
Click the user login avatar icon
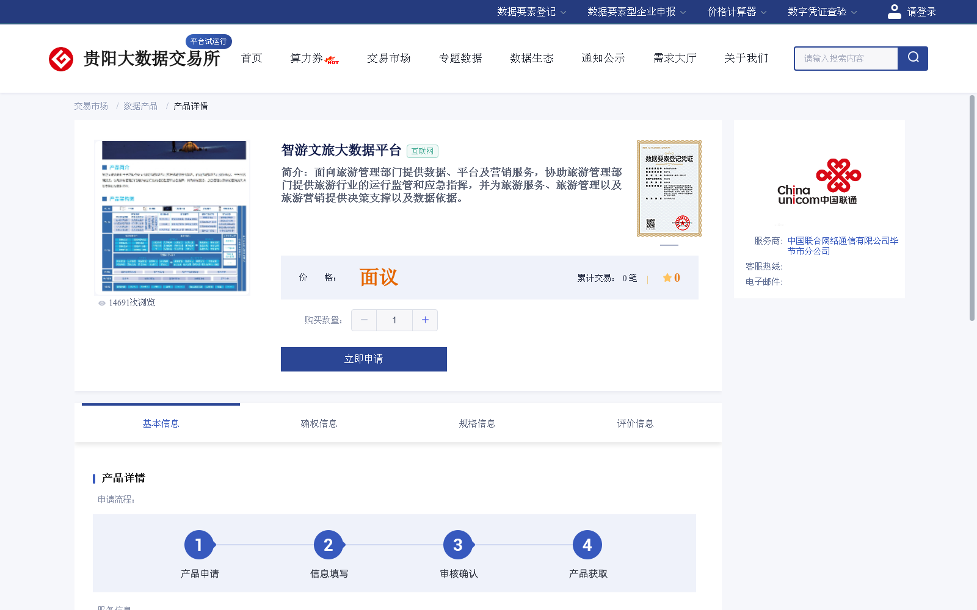click(x=894, y=12)
